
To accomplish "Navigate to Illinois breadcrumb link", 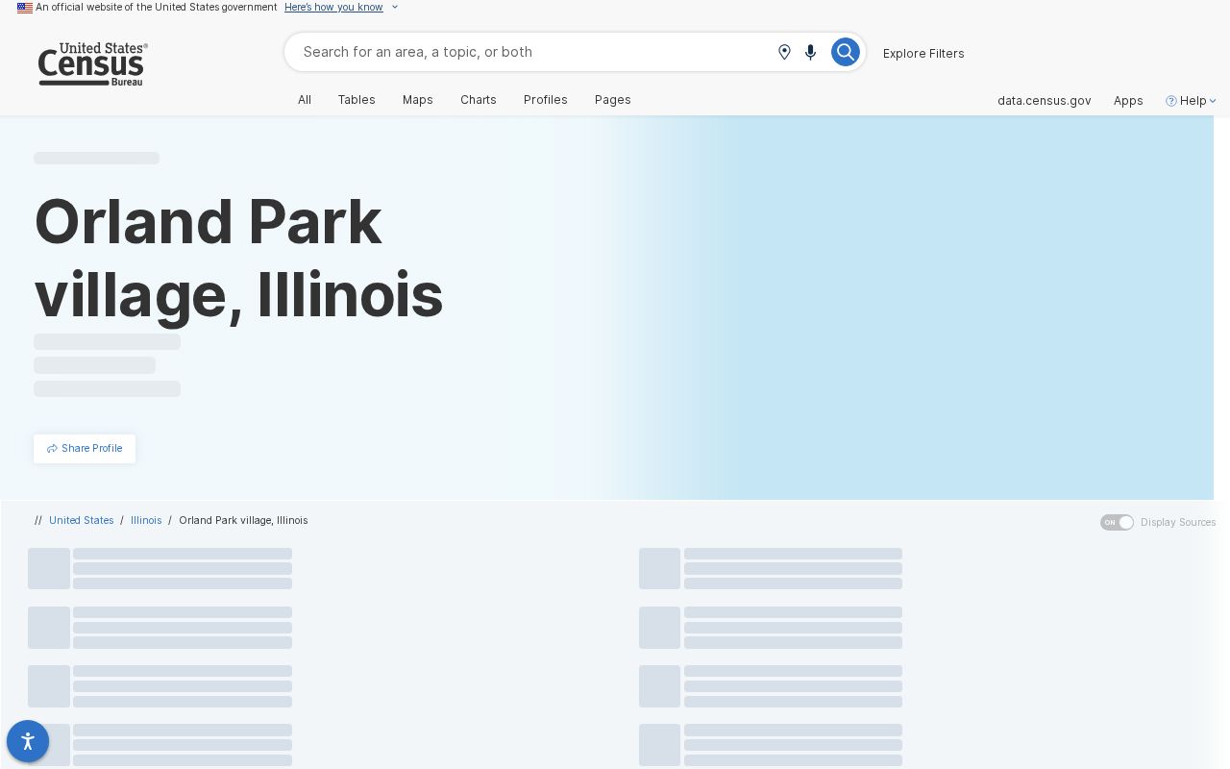I will (x=146, y=520).
